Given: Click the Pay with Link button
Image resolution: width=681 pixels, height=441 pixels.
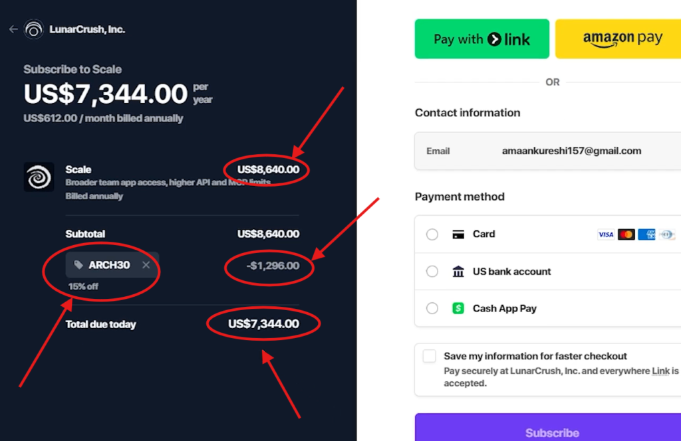Looking at the screenshot, I should [x=481, y=39].
